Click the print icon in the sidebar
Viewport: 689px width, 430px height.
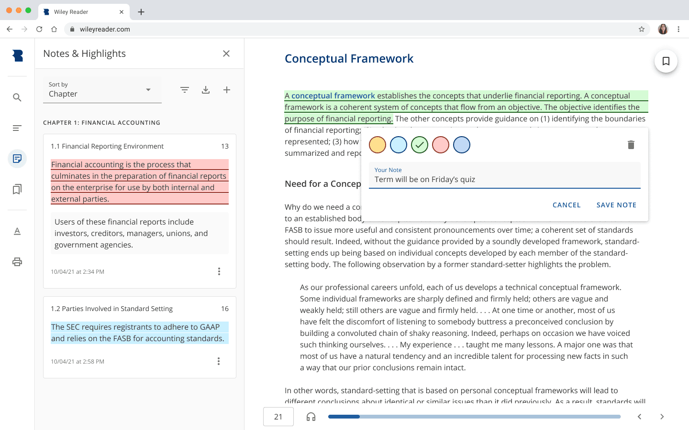click(17, 262)
